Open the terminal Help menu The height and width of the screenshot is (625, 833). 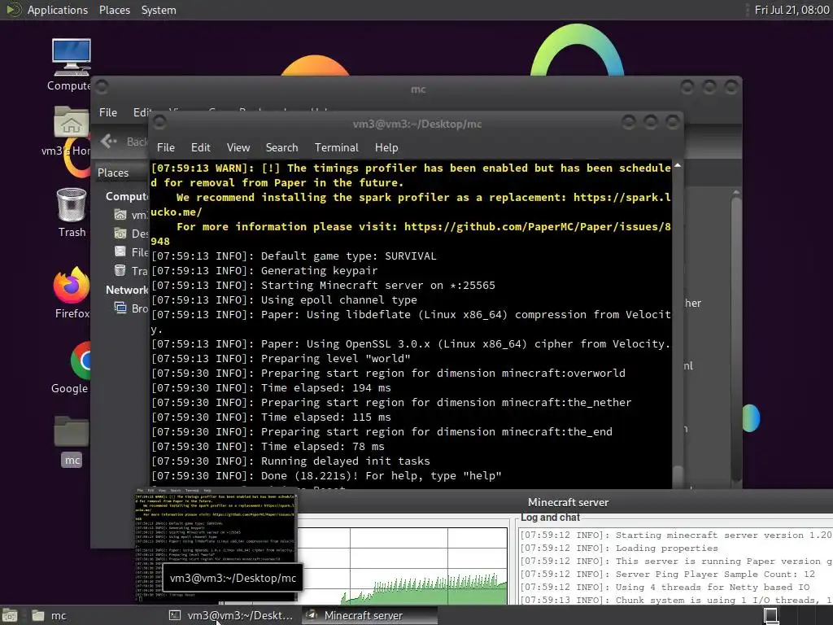(x=386, y=147)
